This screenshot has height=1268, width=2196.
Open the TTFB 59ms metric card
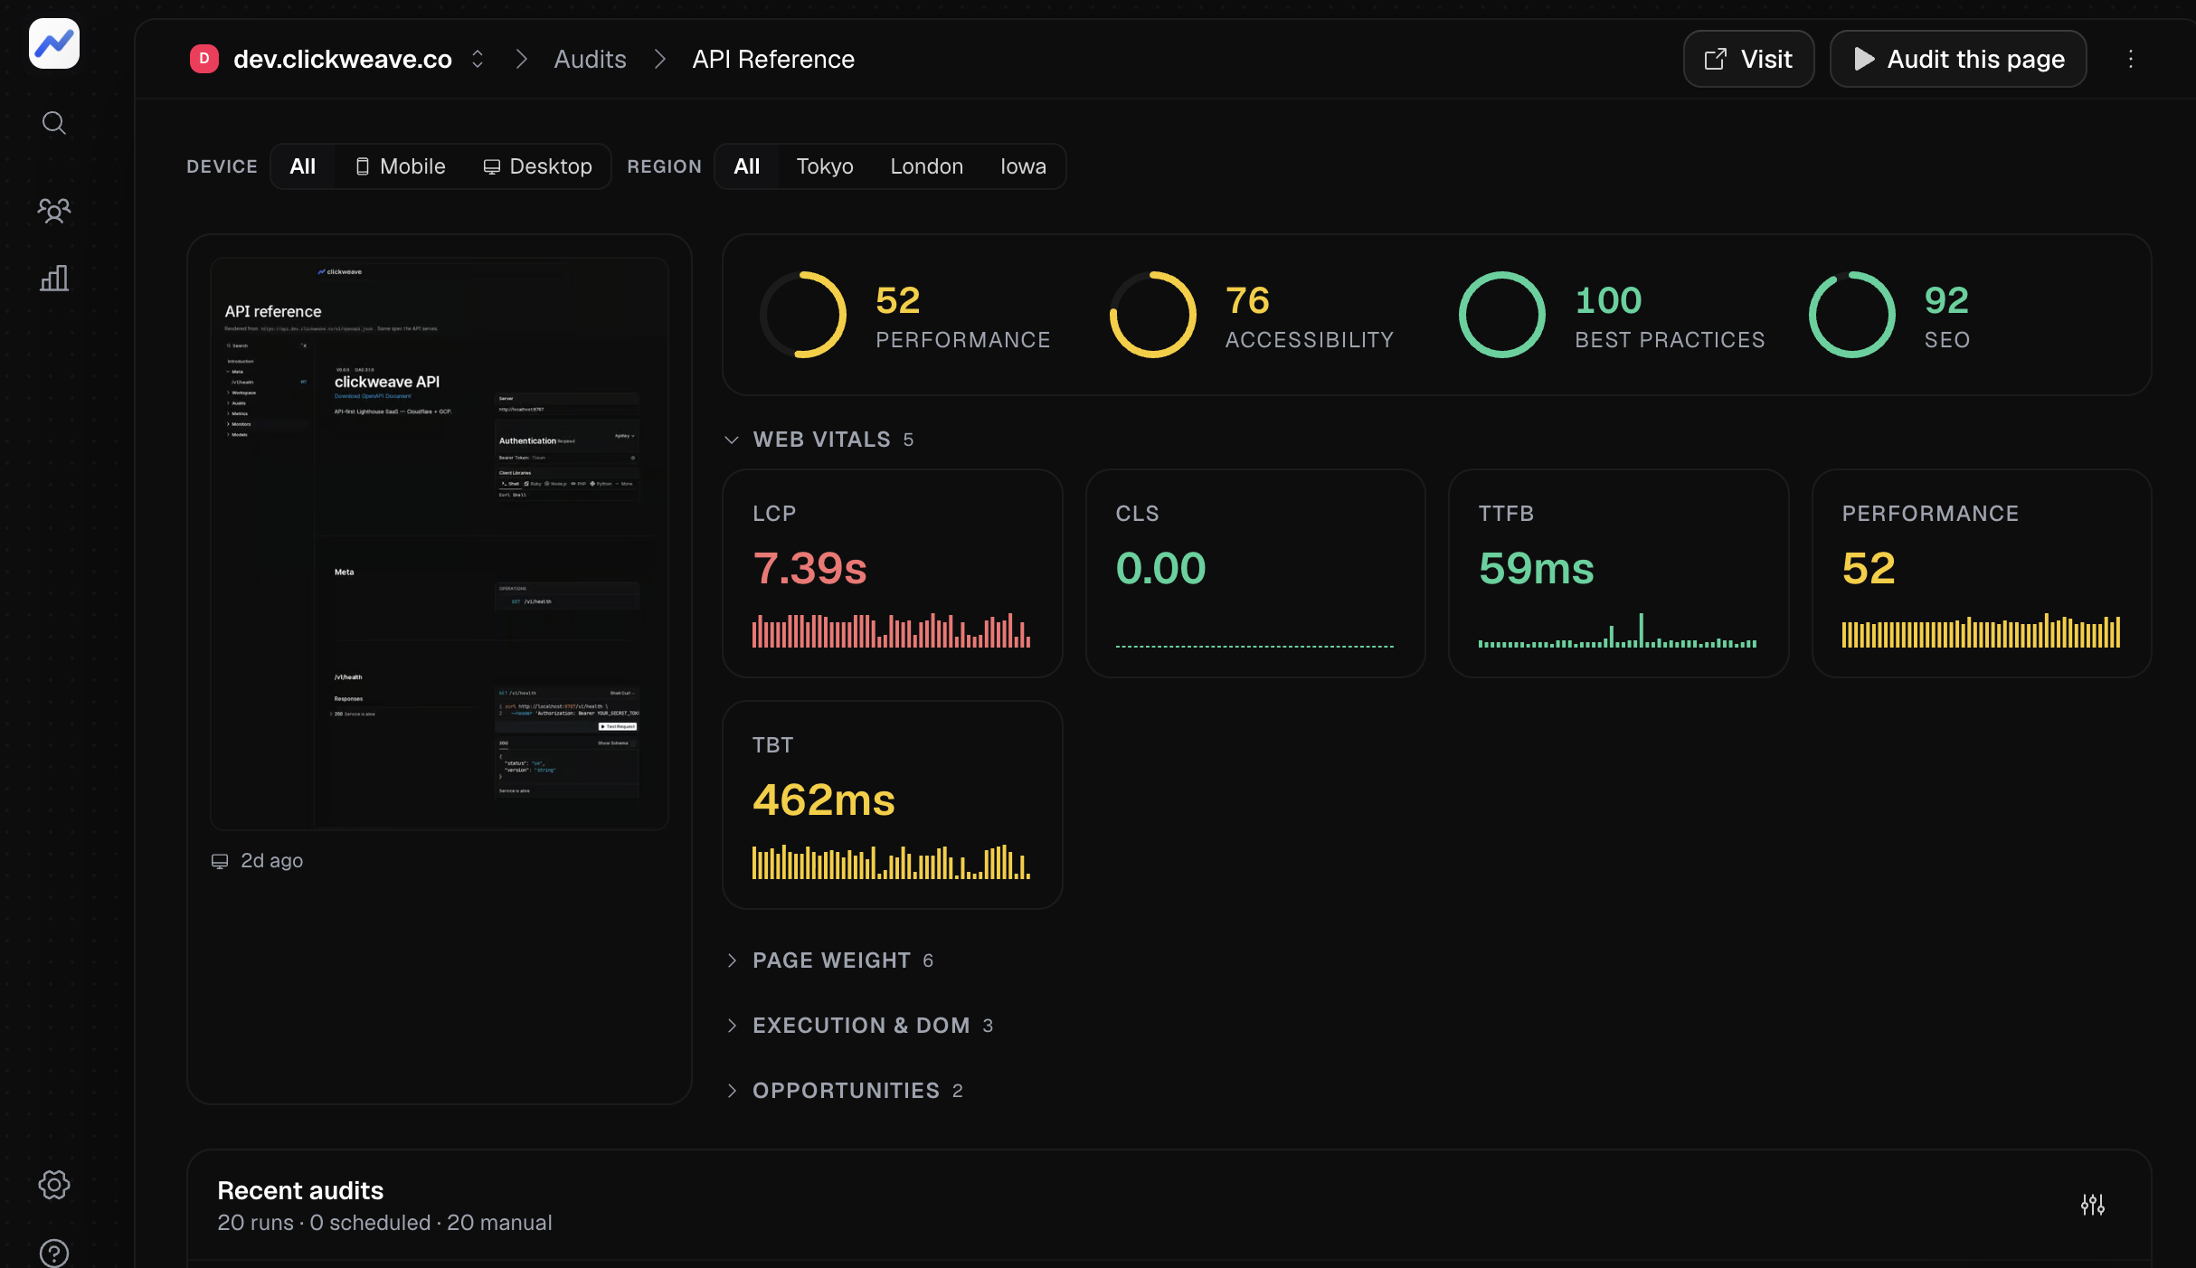click(1619, 573)
